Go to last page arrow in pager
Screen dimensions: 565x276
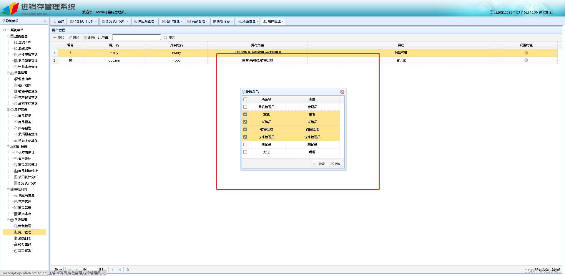pos(119,270)
